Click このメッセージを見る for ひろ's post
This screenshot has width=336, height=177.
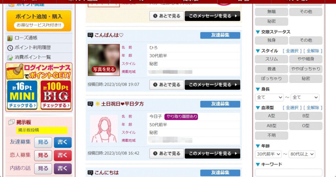pos(212,85)
